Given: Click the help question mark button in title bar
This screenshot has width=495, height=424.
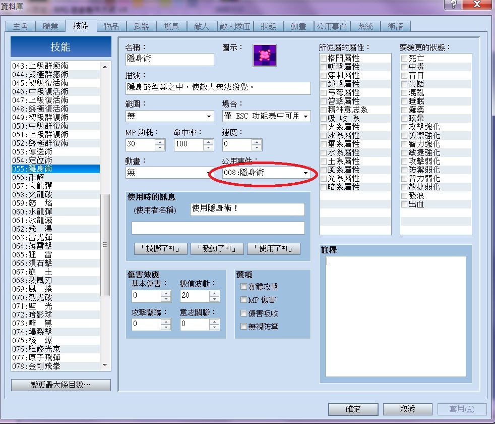Looking at the screenshot, I should 453,5.
